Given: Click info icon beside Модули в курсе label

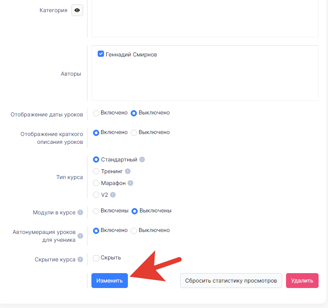Looking at the screenshot, I should (x=80, y=212).
